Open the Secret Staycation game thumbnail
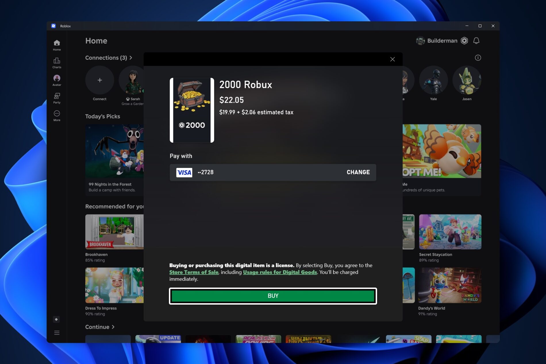 pos(450,232)
